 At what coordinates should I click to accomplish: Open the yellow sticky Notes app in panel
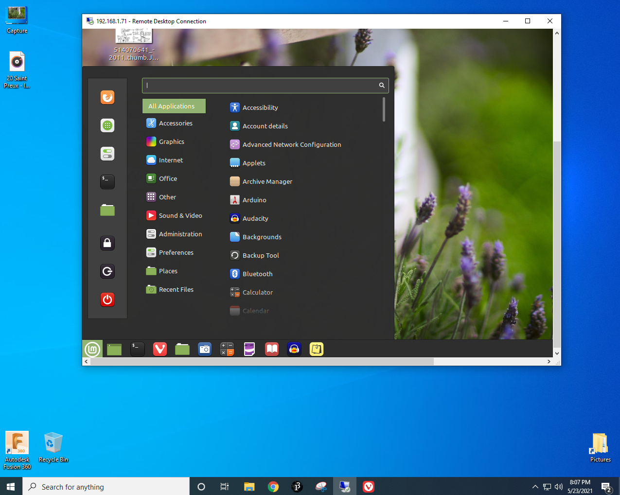[x=317, y=349]
